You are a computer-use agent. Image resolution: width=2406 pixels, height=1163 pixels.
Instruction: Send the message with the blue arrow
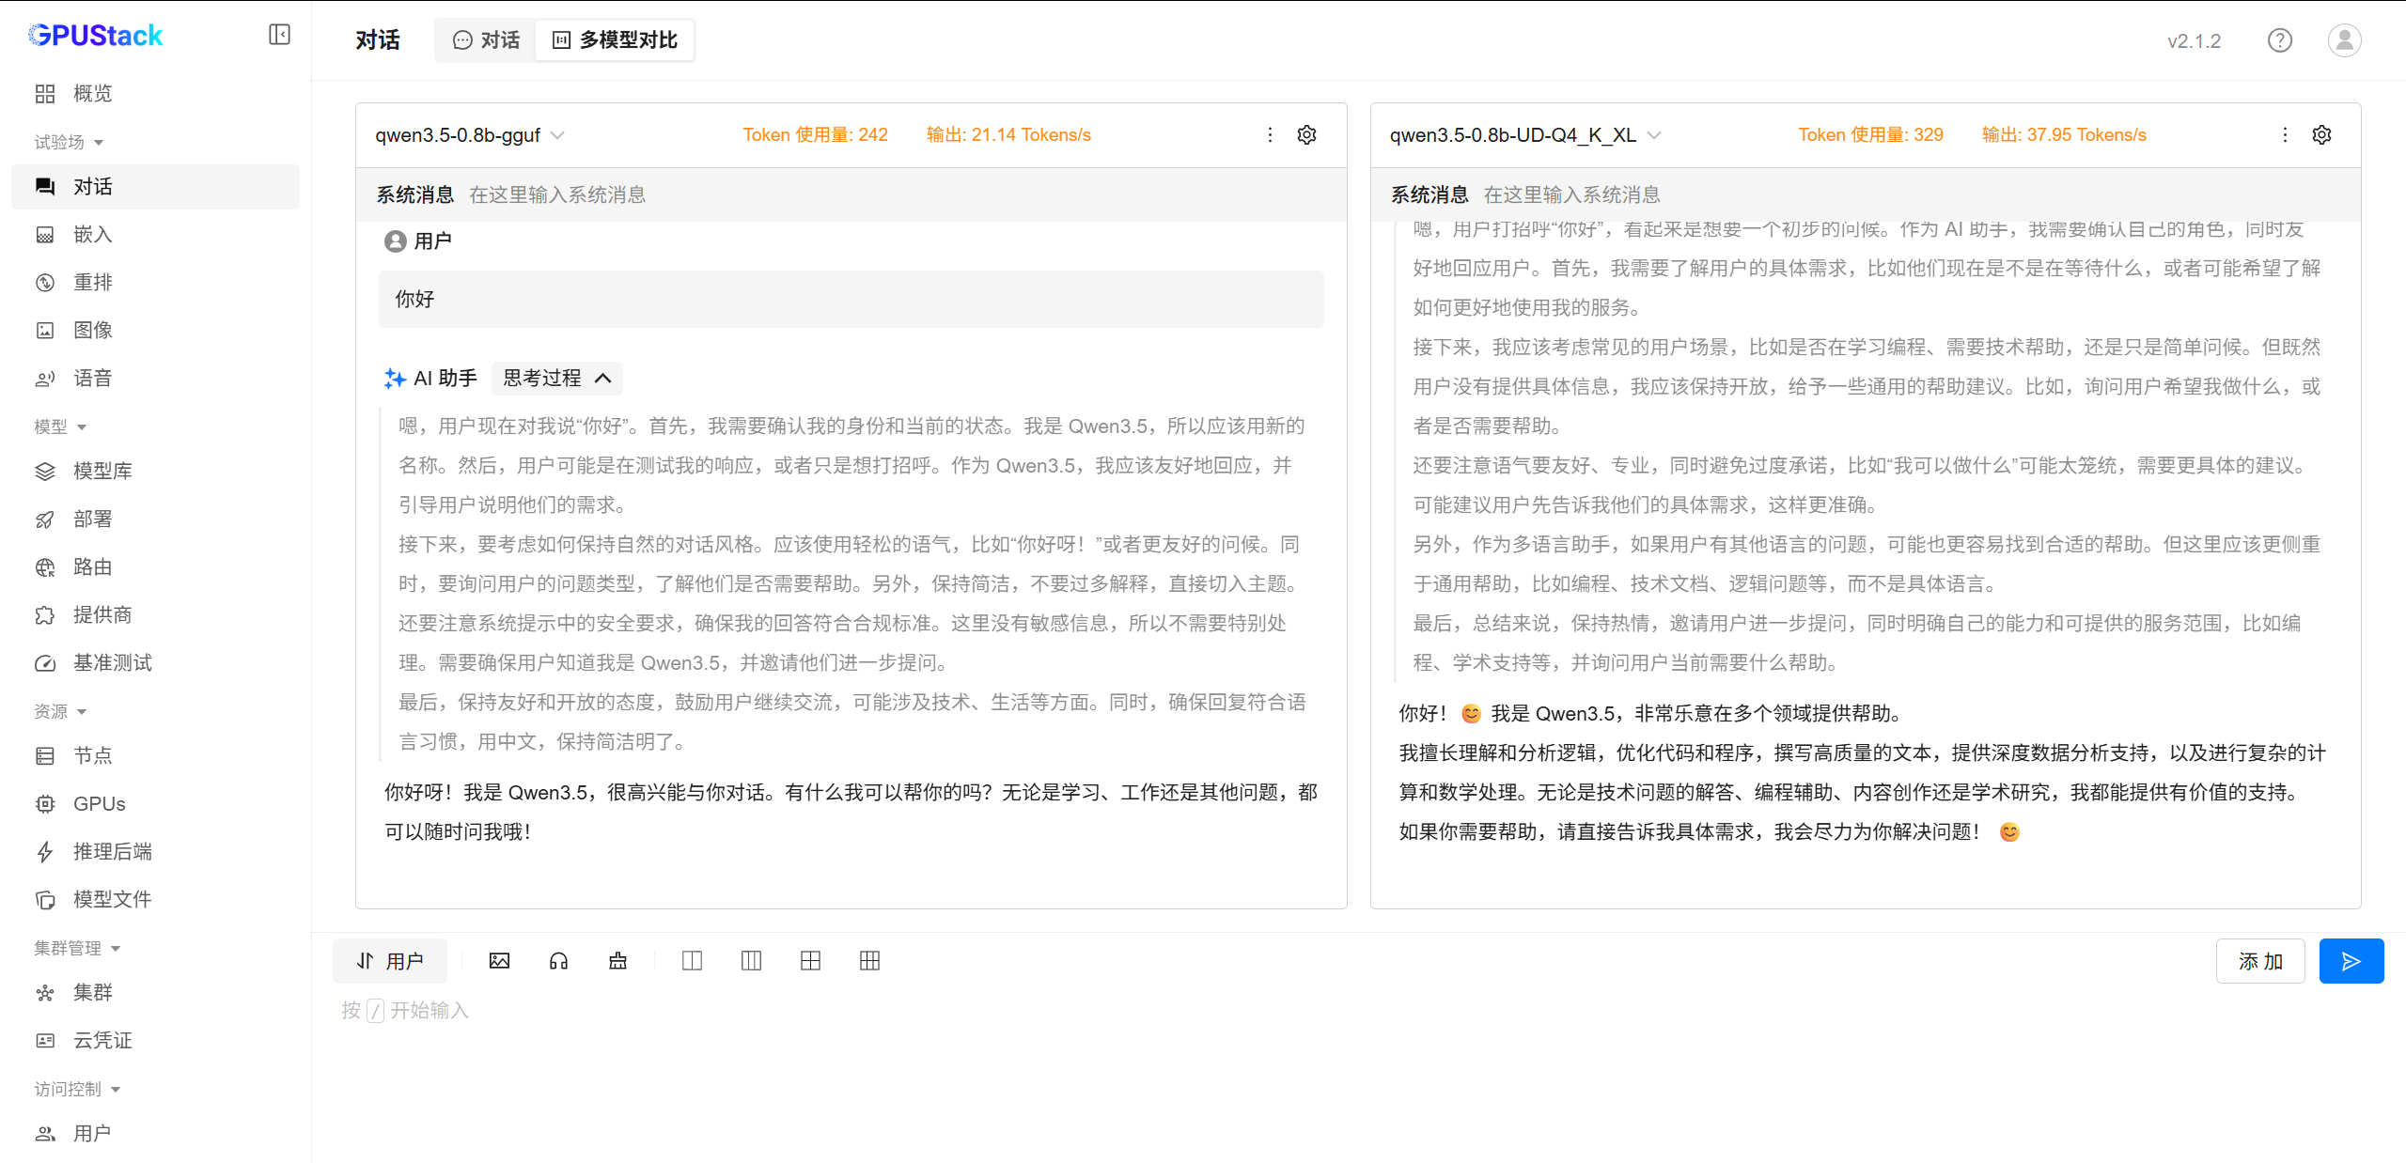(x=2351, y=961)
